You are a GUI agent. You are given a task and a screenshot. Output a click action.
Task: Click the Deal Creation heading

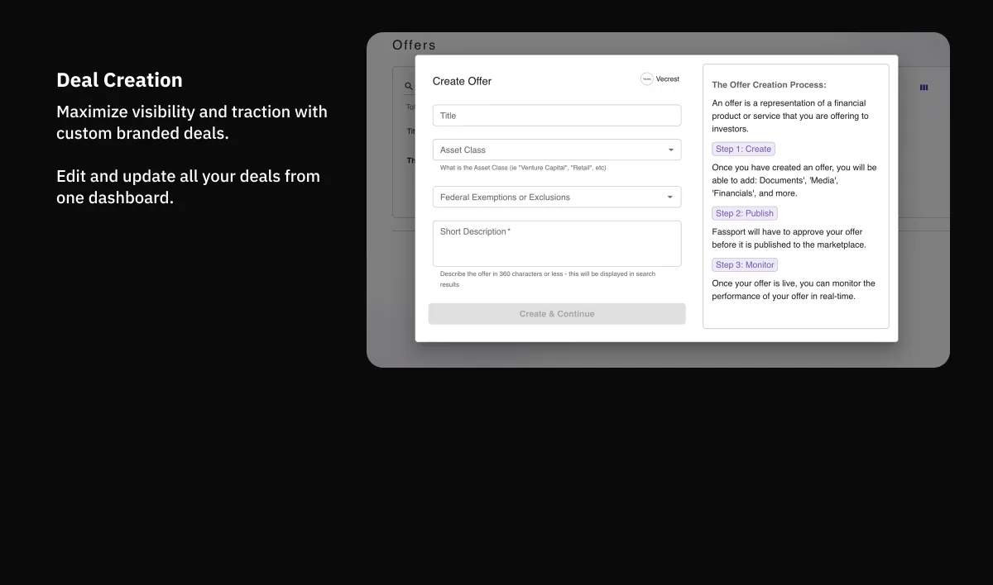point(119,80)
